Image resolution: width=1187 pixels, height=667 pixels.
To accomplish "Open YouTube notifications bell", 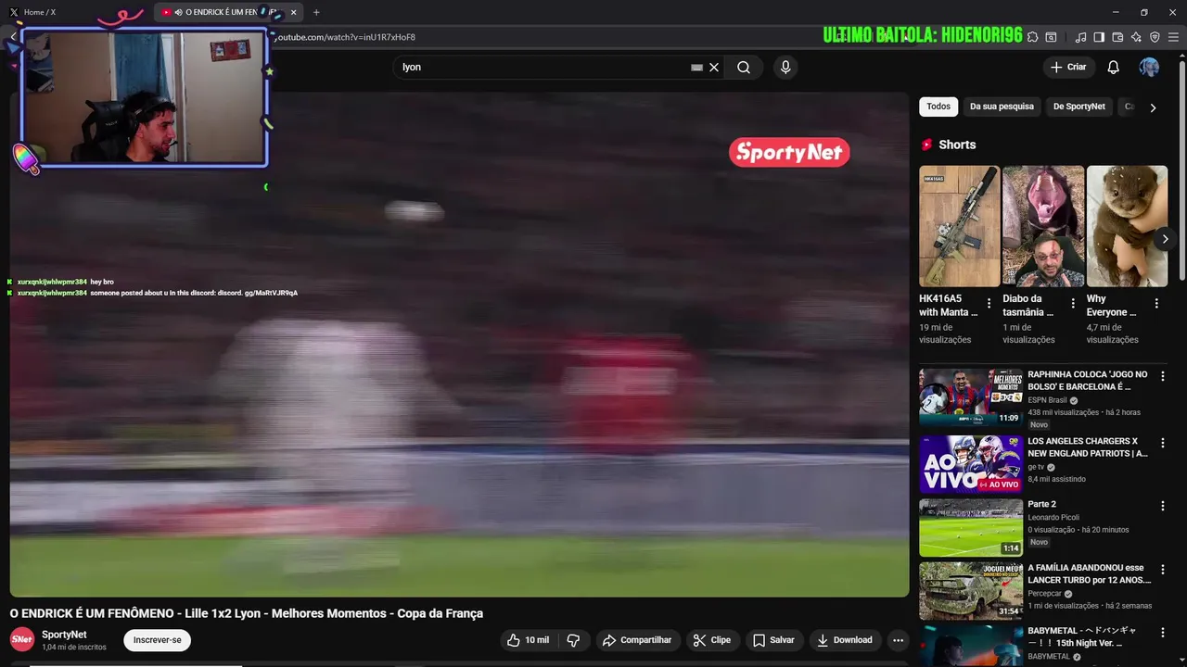I will click(x=1114, y=67).
